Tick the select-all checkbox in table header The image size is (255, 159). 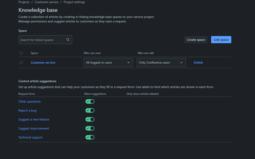tap(21, 53)
